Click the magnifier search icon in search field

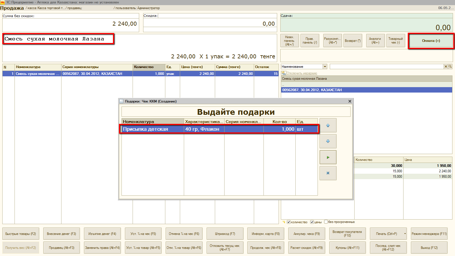pyautogui.click(x=450, y=66)
